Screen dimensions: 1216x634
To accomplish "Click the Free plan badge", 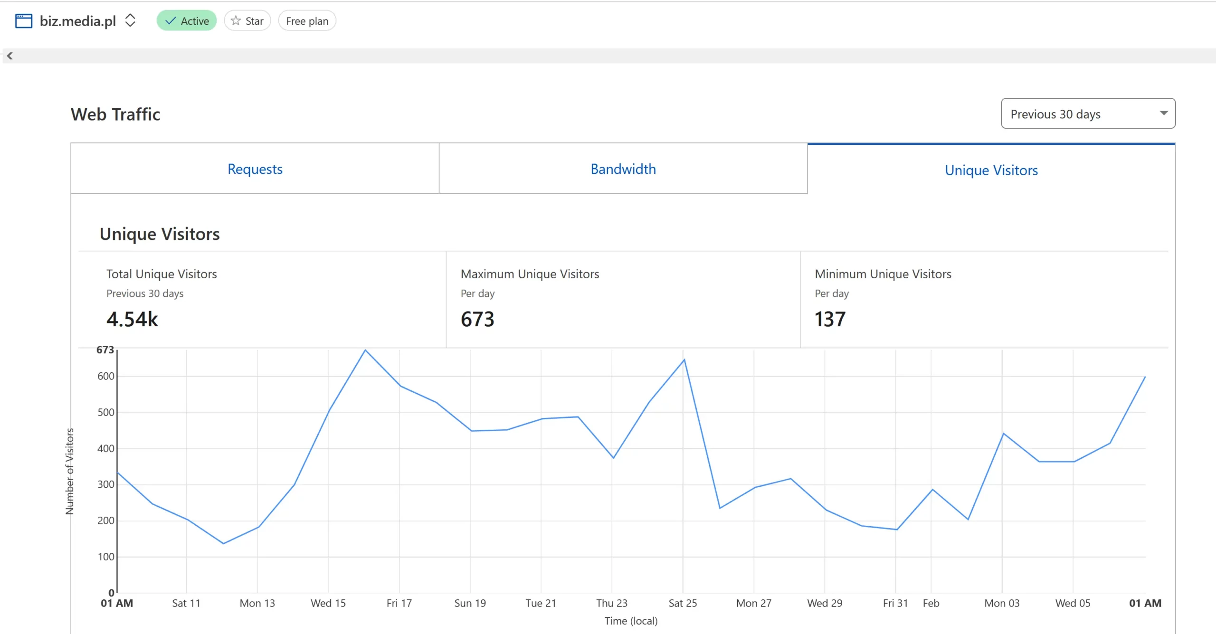I will click(x=307, y=21).
